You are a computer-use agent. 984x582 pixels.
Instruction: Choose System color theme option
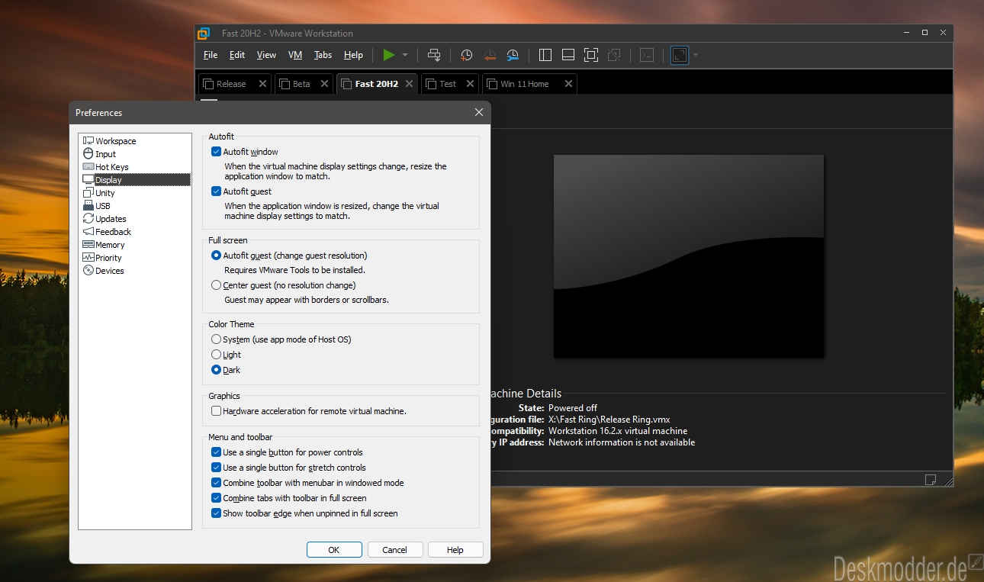point(217,339)
